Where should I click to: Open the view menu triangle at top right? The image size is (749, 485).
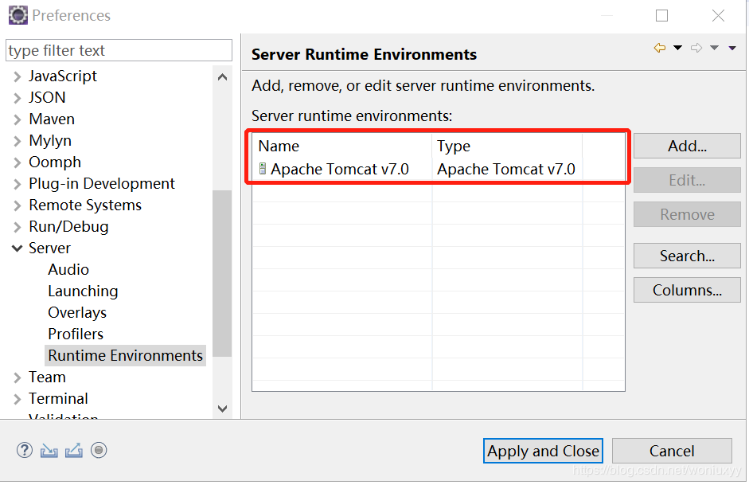click(x=731, y=48)
